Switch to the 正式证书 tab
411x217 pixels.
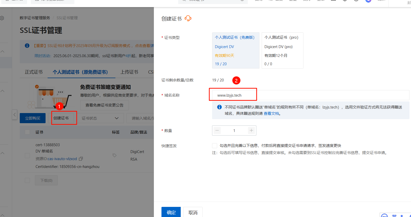34,72
